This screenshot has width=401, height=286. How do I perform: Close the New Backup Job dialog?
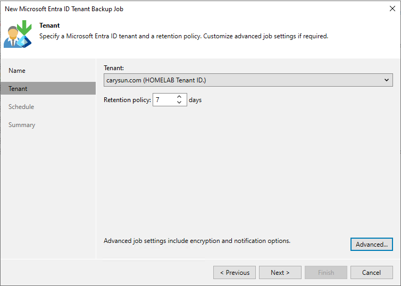392,9
